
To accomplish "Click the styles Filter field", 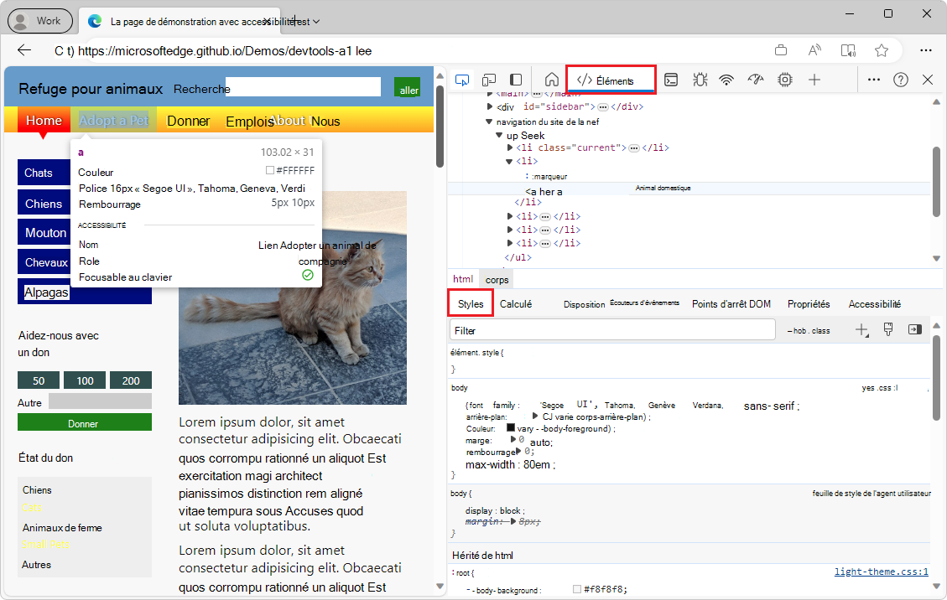I will click(612, 330).
